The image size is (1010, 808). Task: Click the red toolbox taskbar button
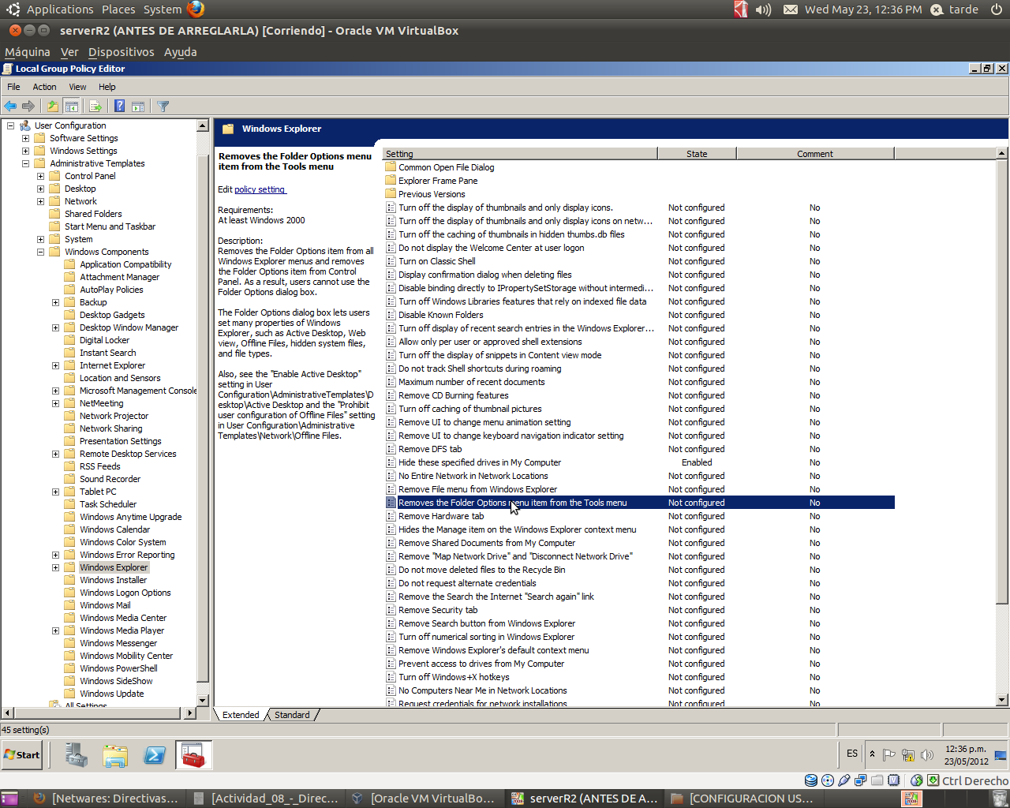[x=193, y=755]
